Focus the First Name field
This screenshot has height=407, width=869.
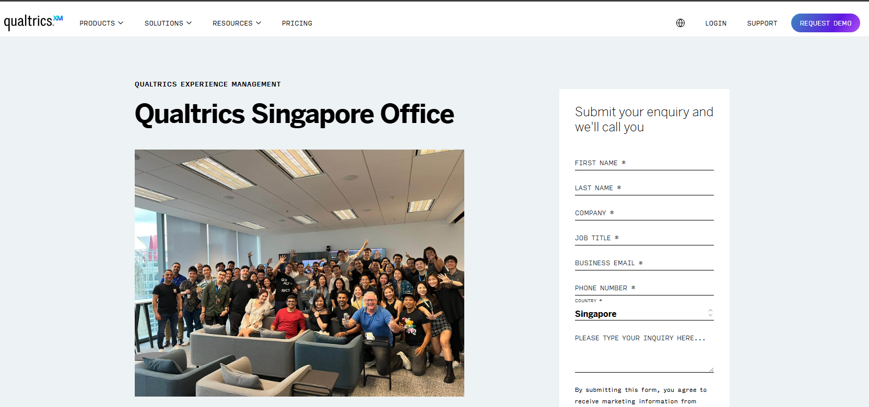click(644, 163)
